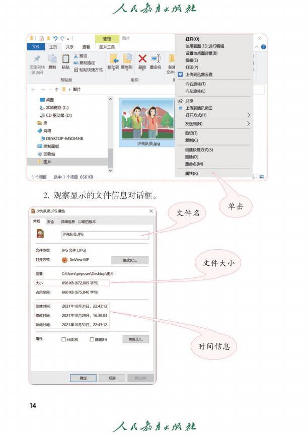
Task: Choose Copy path (复制路径) in ribbon
Action: 84,63
